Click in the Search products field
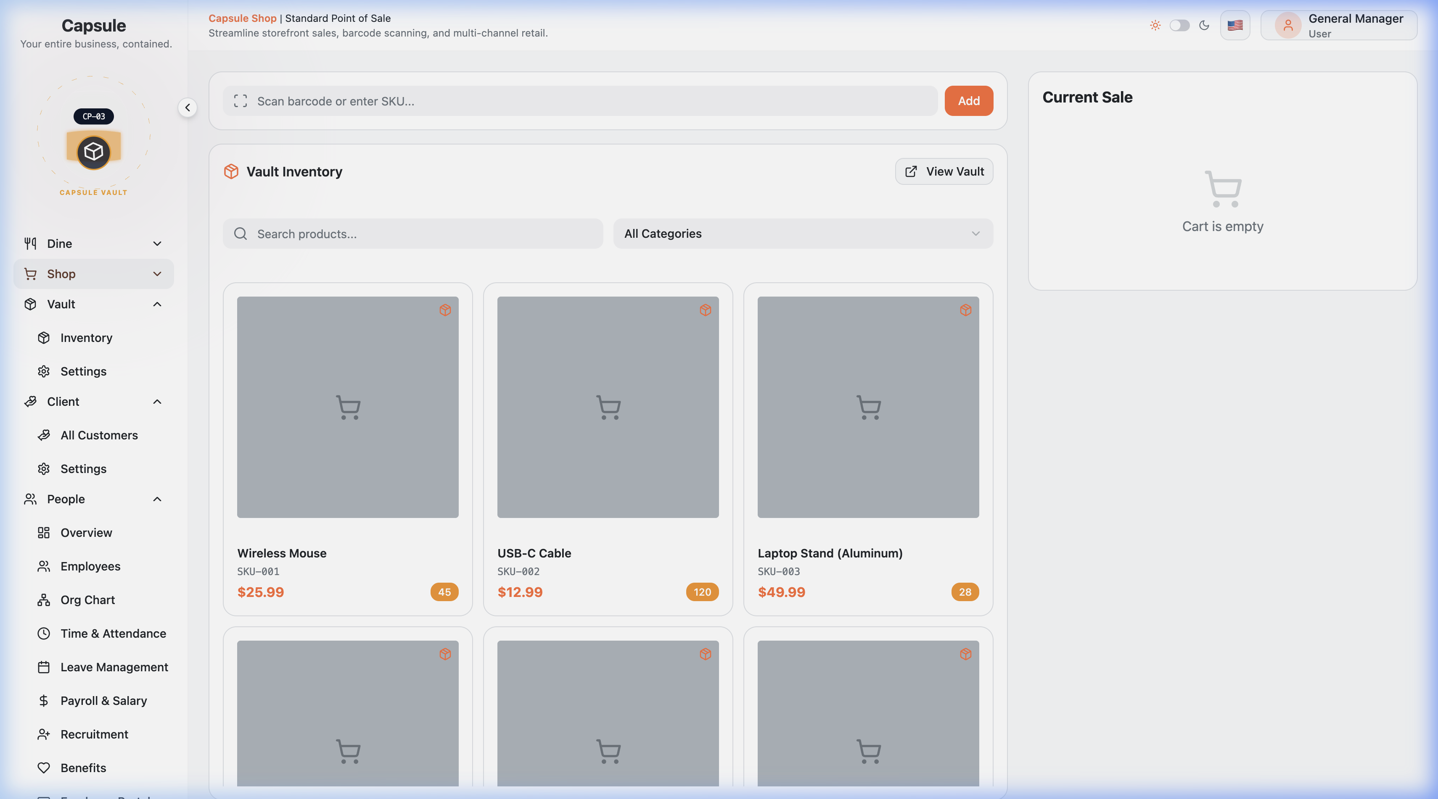 [412, 234]
